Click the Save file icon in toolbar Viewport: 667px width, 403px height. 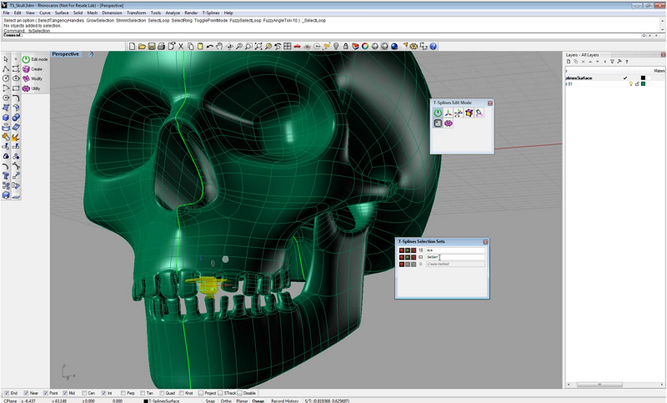(x=152, y=47)
